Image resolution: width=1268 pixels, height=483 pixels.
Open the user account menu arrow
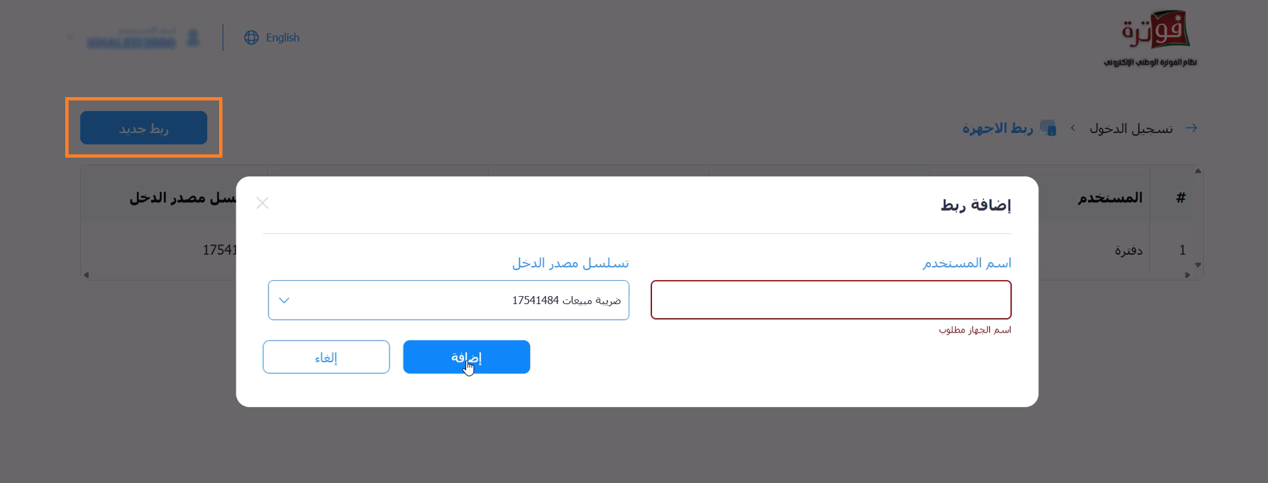coord(71,38)
